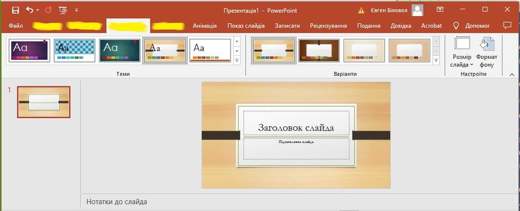Viewport: 520px width, 211px height.
Task: Open the Розмір слайда dropdown
Action: [x=462, y=52]
